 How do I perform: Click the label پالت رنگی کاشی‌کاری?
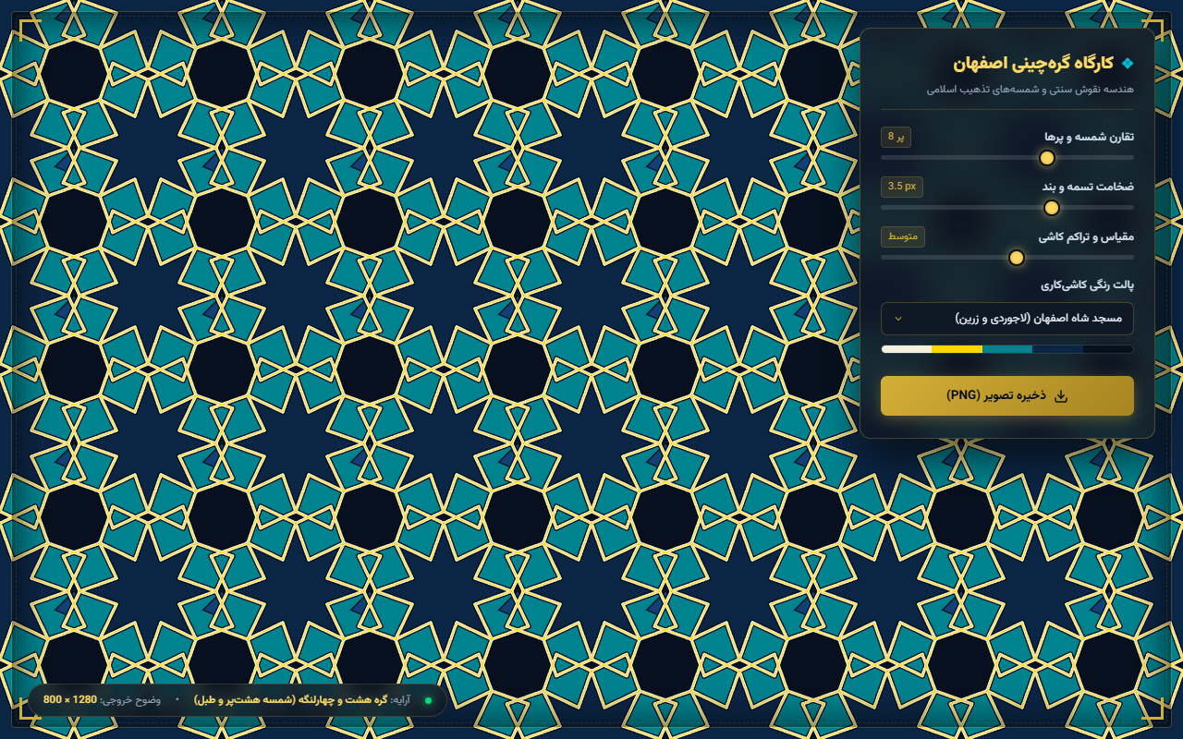click(x=1087, y=285)
